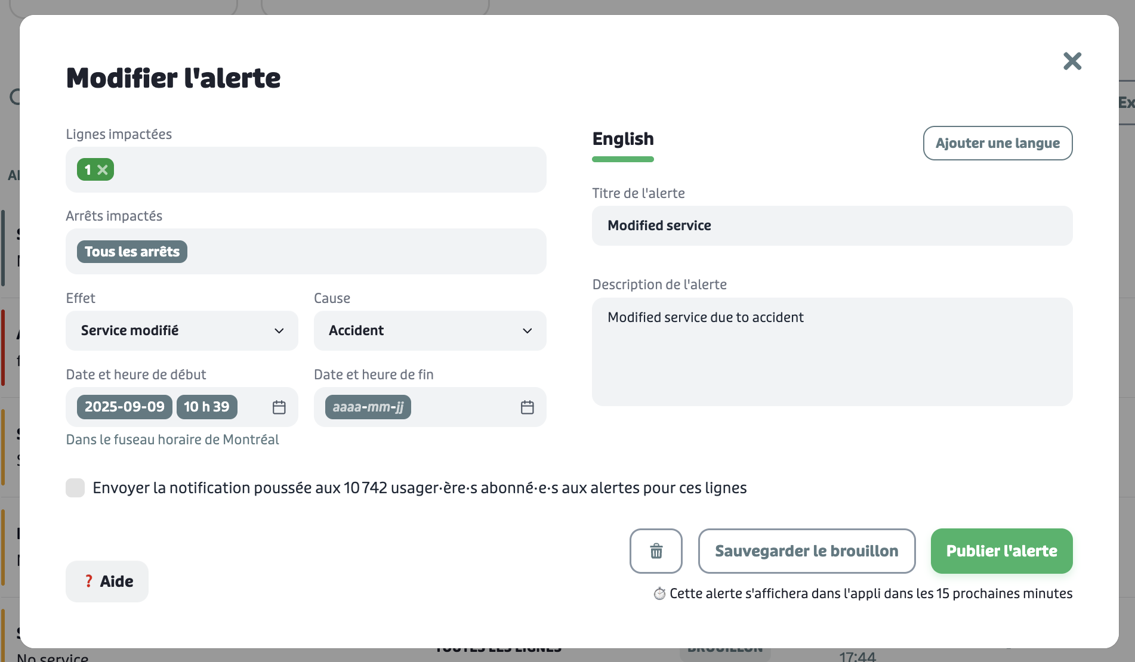Publish using Publier l'alerte button
Viewport: 1135px width, 662px height.
point(1002,551)
